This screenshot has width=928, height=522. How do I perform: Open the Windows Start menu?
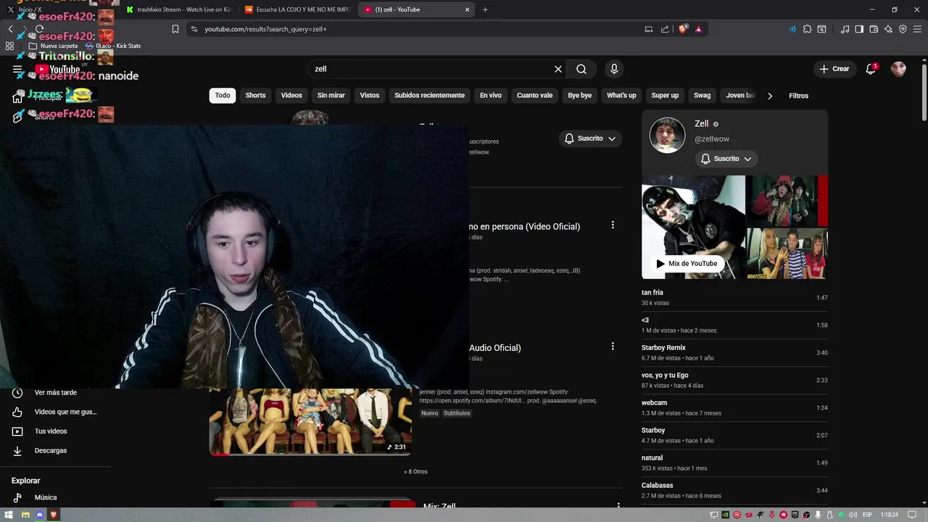(10, 515)
